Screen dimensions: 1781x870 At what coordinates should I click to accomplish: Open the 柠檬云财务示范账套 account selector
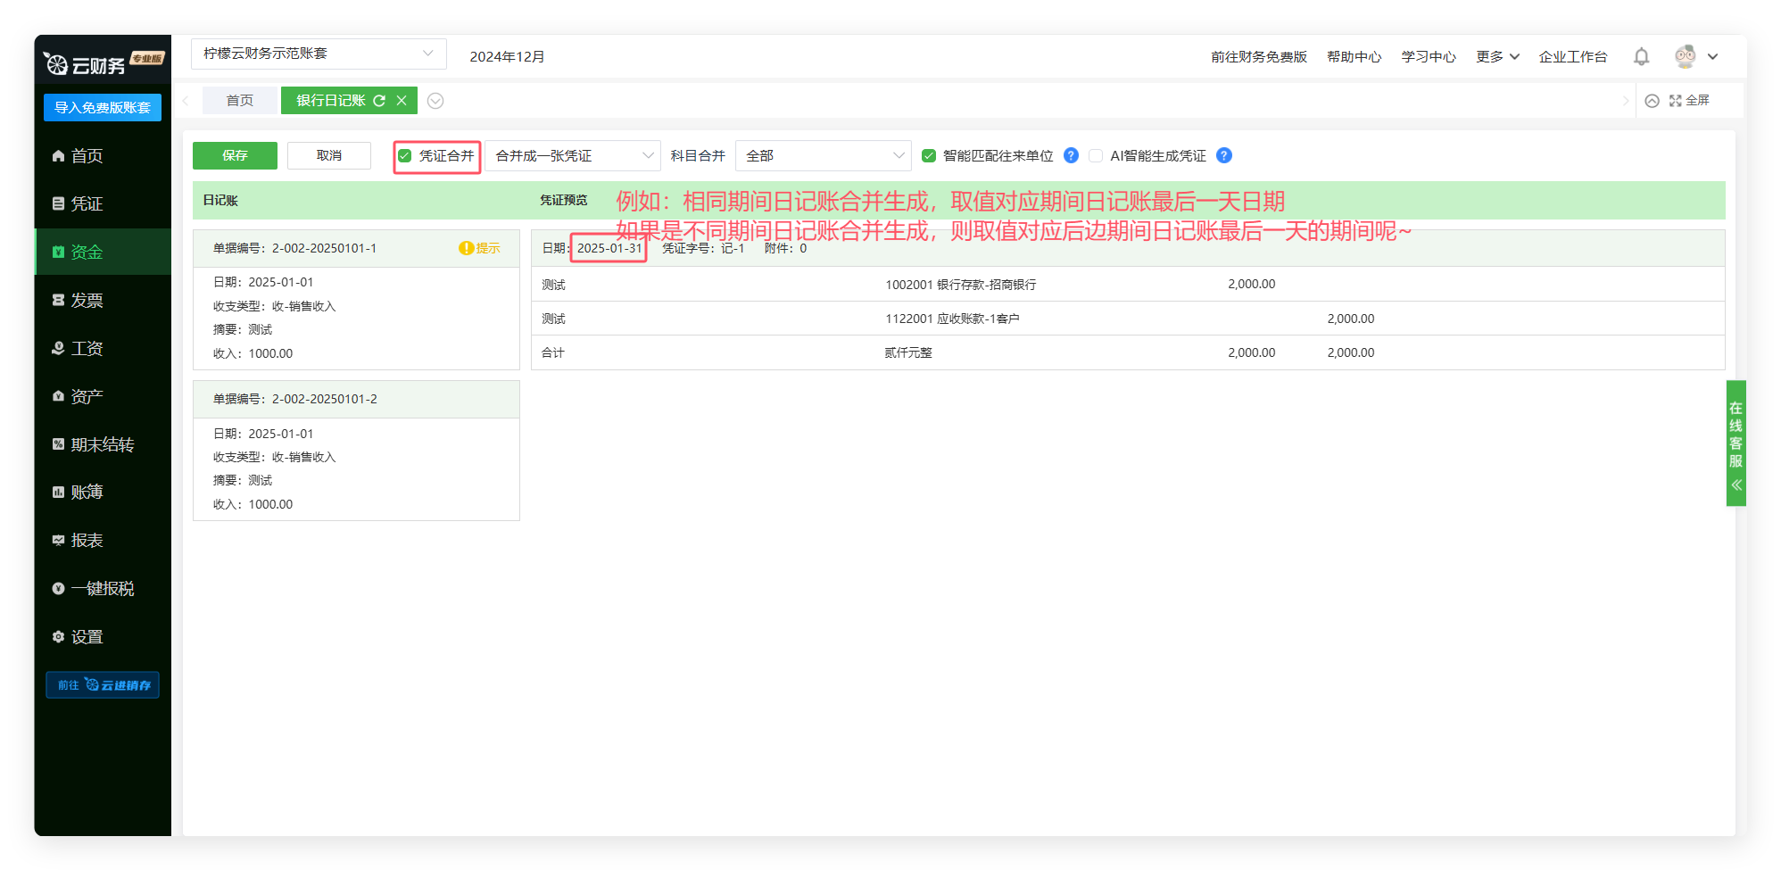click(x=318, y=54)
